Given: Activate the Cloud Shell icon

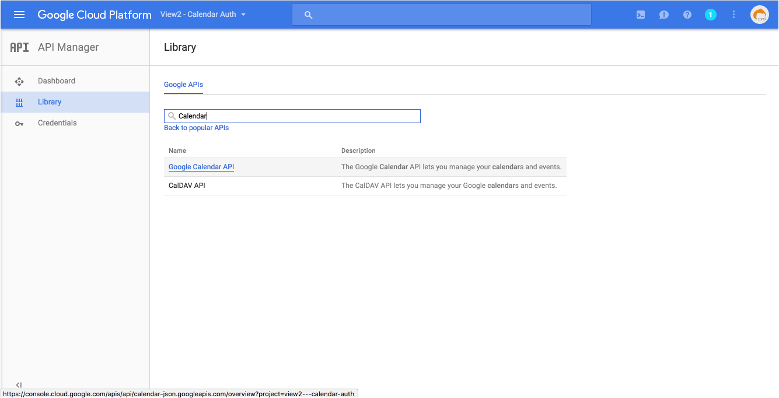Looking at the screenshot, I should coord(641,15).
